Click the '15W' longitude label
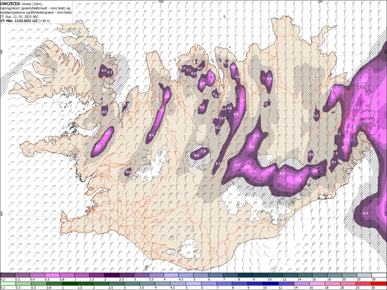Image resolution: width=387 pixels, height=290 pixels. pos(320,2)
